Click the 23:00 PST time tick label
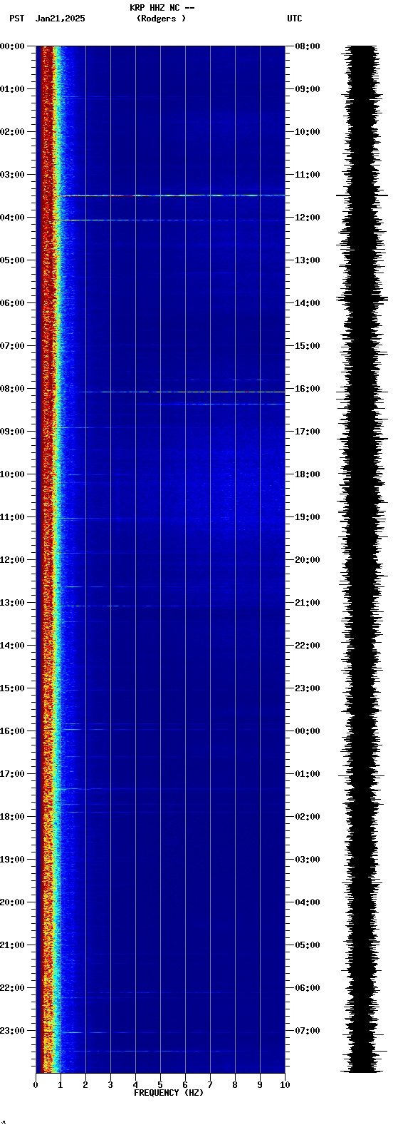The width and height of the screenshot is (393, 1130). coord(13,1031)
